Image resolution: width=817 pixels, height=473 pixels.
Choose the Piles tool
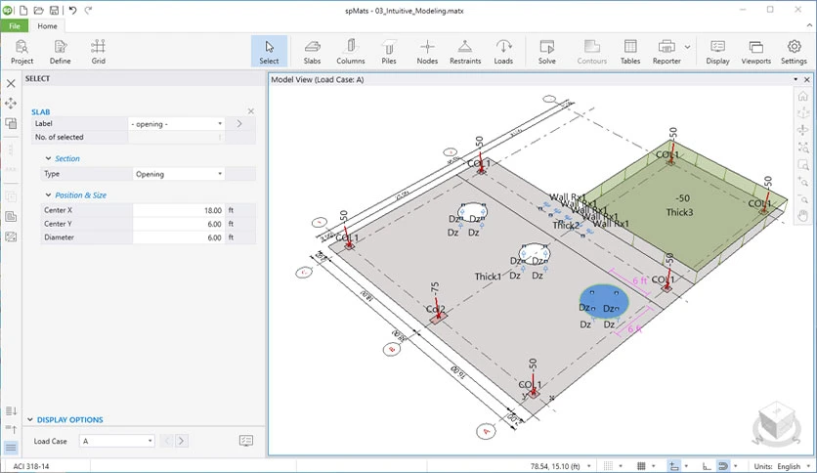click(x=389, y=52)
